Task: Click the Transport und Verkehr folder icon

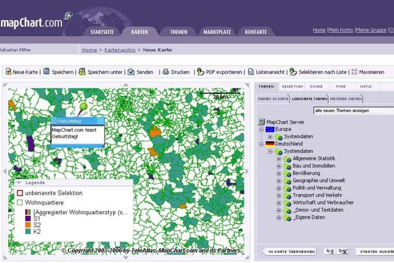Action: [287, 196]
